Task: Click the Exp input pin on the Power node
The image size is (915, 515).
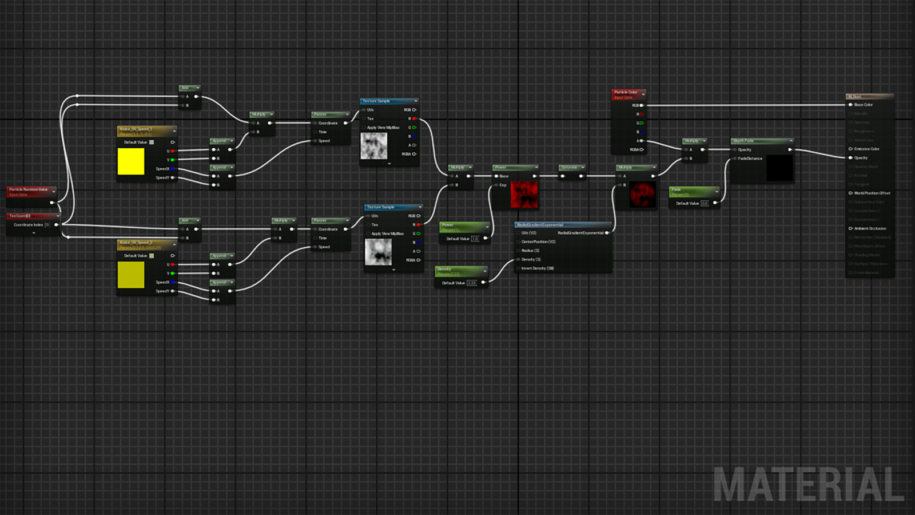Action: pos(496,185)
